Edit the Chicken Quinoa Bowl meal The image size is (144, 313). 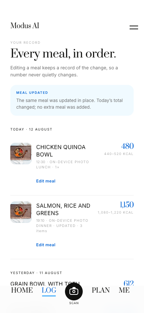pyautogui.click(x=46, y=181)
